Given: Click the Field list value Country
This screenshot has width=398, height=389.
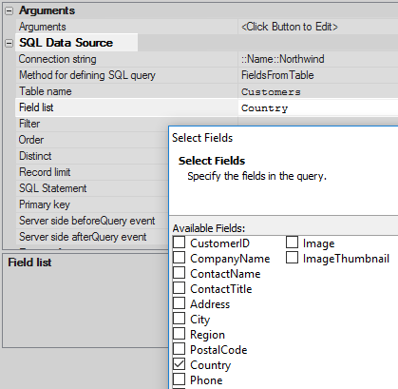Looking at the screenshot, I should tap(265, 108).
